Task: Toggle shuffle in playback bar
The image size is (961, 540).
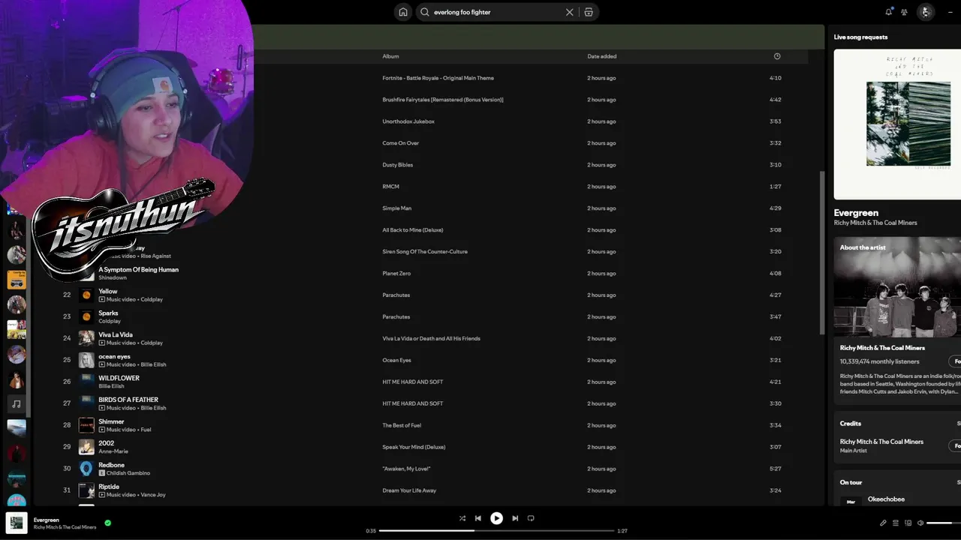Action: tap(462, 518)
